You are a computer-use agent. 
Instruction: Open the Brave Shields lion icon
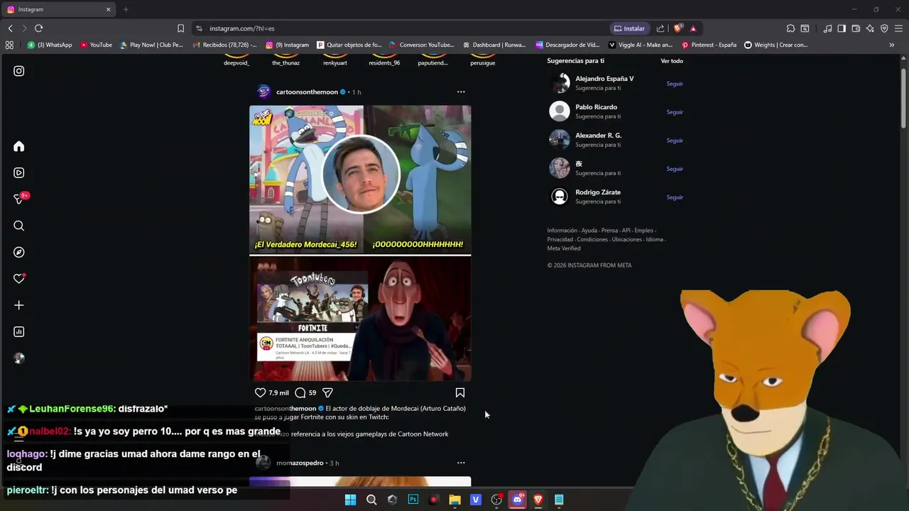[x=678, y=28]
